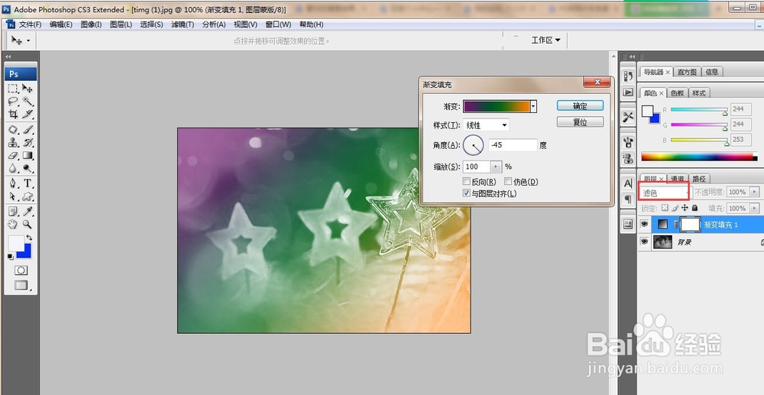
Task: Open the Brushes panel icon
Action: (628, 142)
